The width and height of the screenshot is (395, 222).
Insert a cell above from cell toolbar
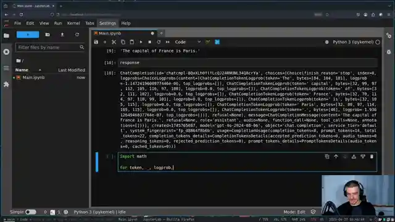pyautogui.click(x=354, y=157)
